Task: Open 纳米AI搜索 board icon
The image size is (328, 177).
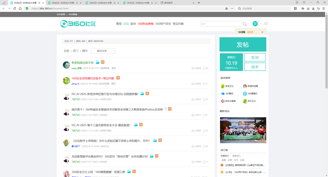Action: [x=223, y=101]
